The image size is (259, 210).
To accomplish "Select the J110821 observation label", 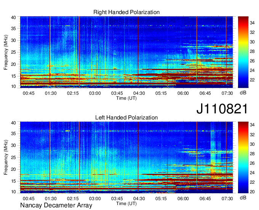I will [x=222, y=109].
